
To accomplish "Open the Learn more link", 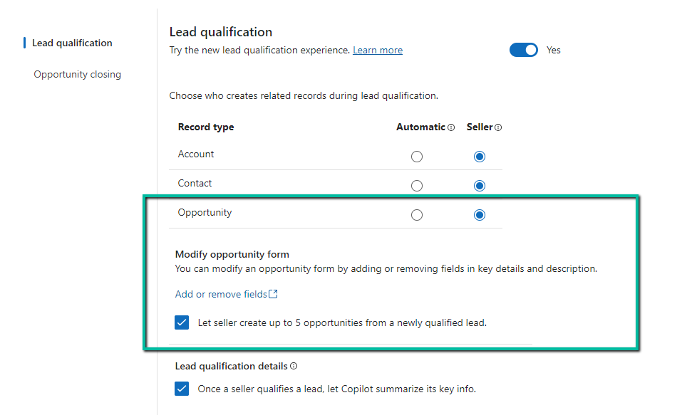I will click(x=377, y=50).
